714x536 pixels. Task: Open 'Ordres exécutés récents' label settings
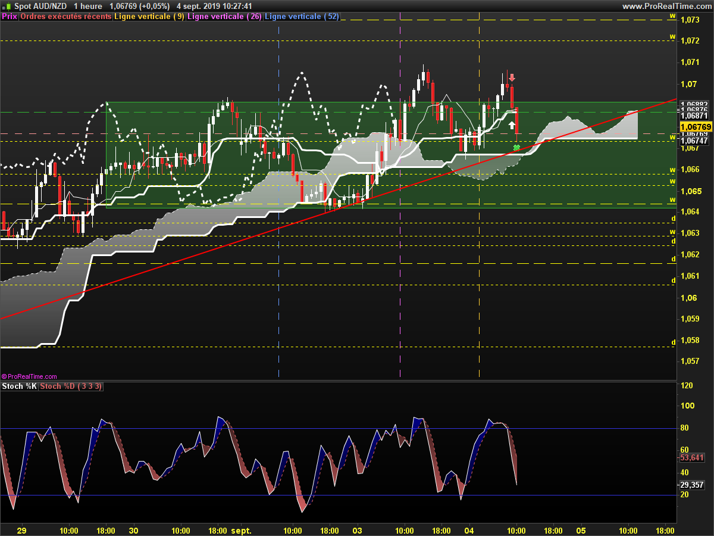pos(65,17)
